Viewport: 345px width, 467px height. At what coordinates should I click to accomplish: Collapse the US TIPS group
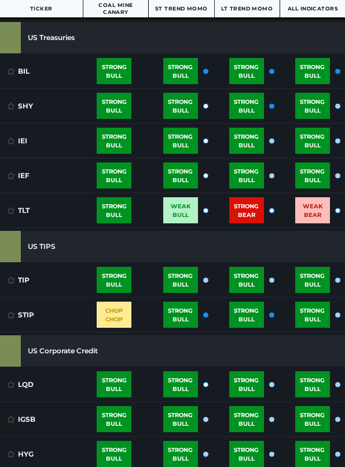pyautogui.click(x=172, y=247)
